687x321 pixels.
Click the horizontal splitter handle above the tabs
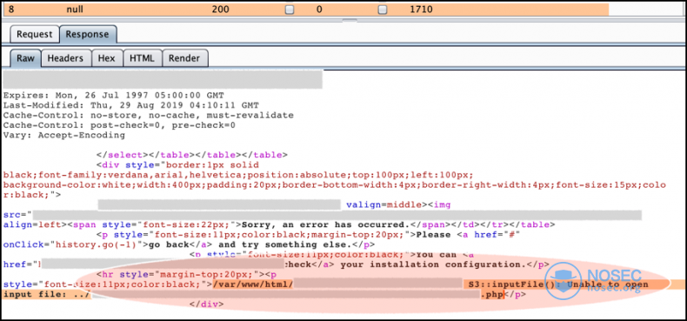[x=350, y=20]
